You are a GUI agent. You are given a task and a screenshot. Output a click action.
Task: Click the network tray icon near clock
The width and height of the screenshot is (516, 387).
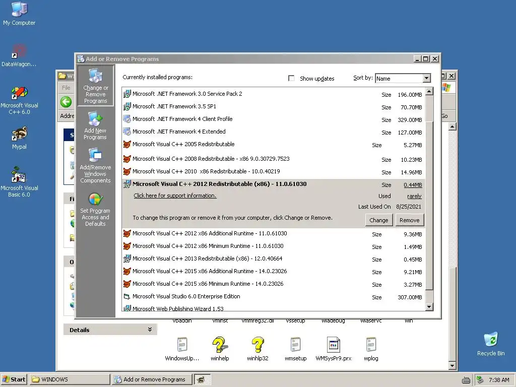click(480, 379)
